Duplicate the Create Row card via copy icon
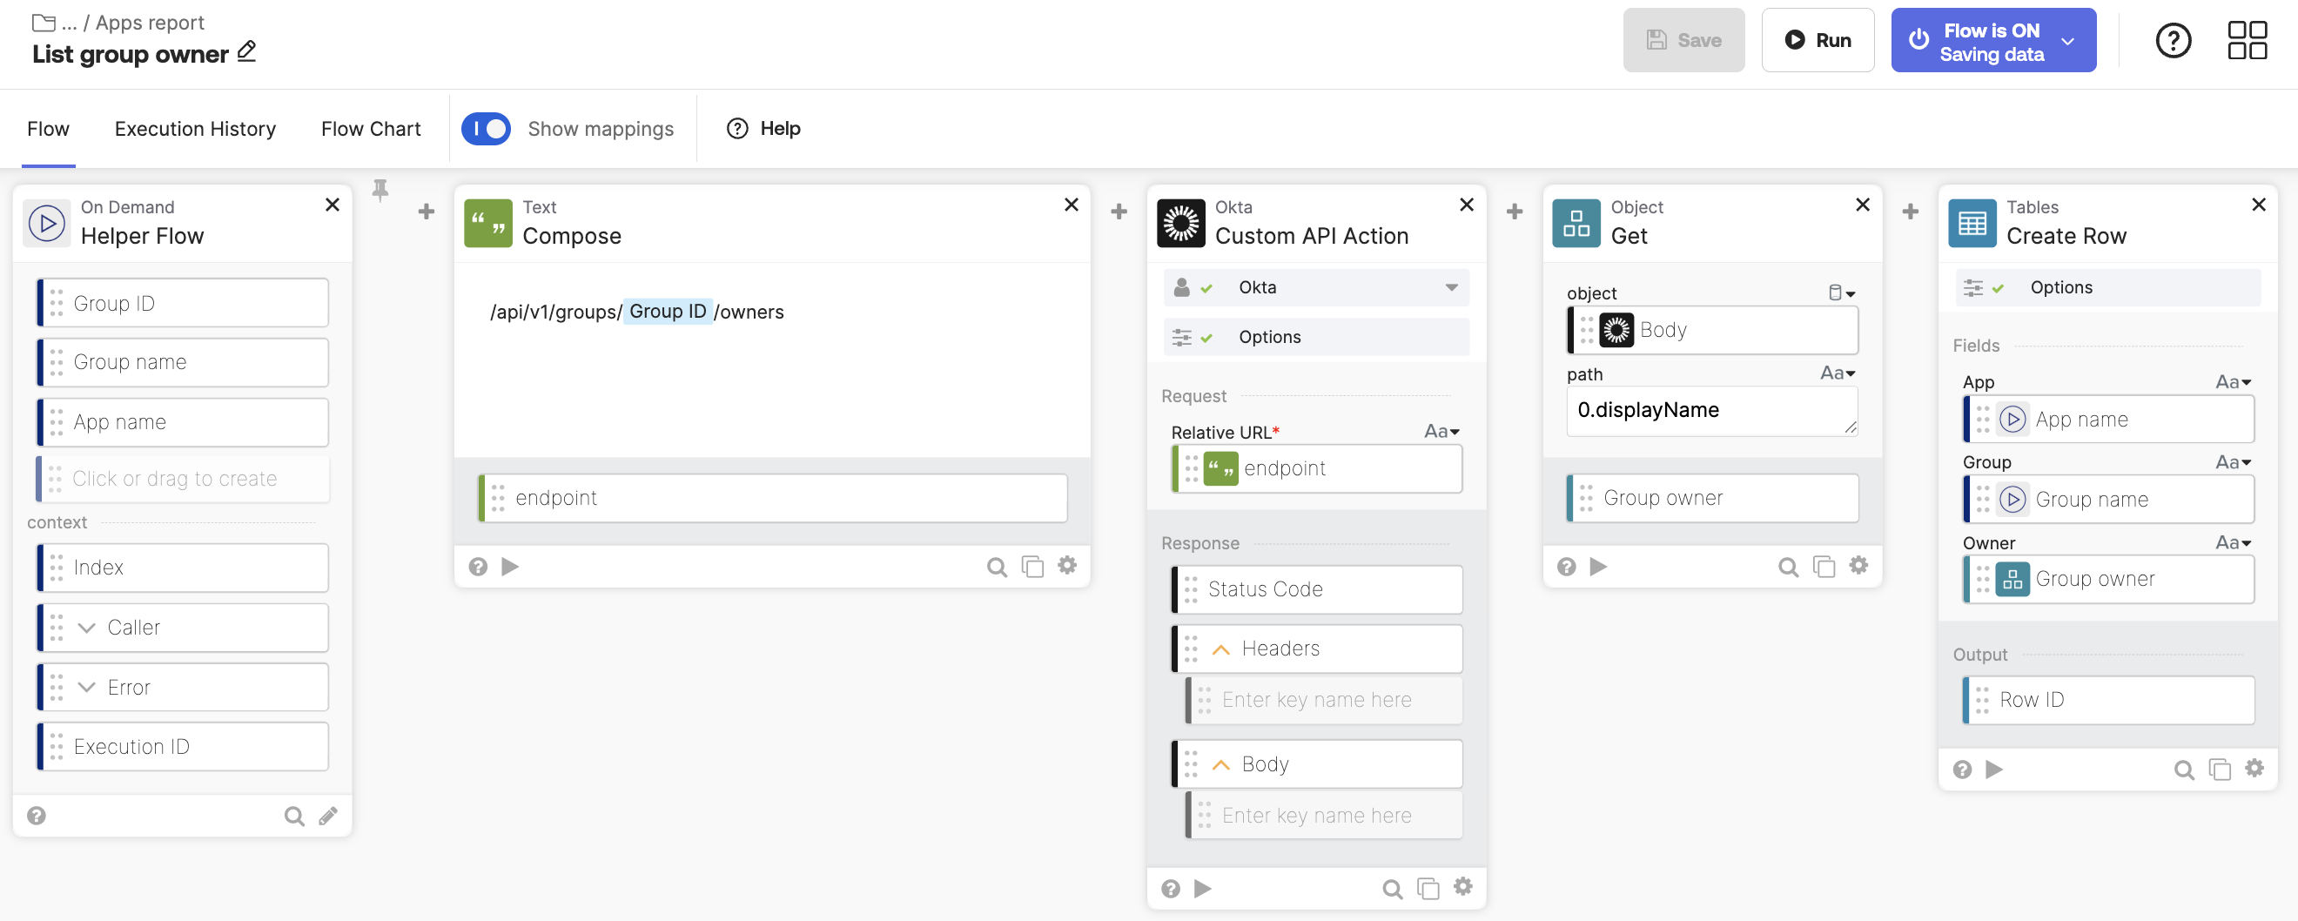Viewport: 2298px width, 921px height. [2219, 769]
